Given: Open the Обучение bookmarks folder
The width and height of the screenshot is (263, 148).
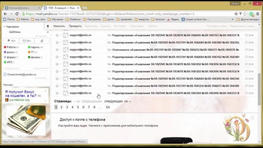Looking at the screenshot, I should pos(55,19).
